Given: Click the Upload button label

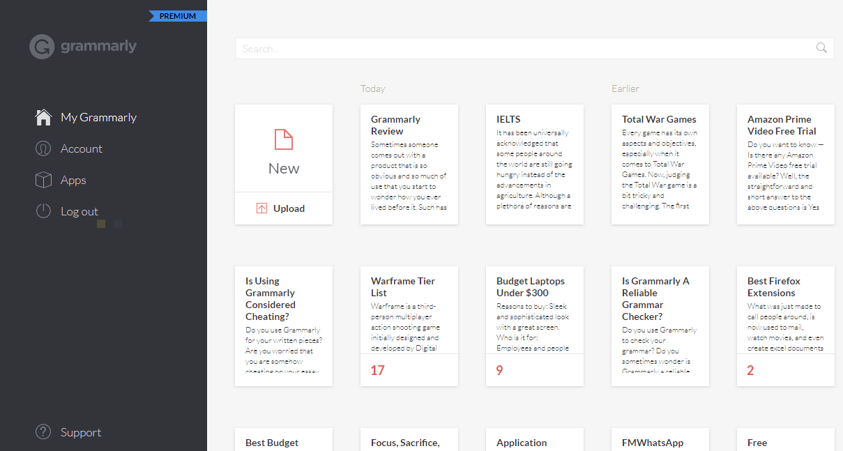Looking at the screenshot, I should click(289, 208).
